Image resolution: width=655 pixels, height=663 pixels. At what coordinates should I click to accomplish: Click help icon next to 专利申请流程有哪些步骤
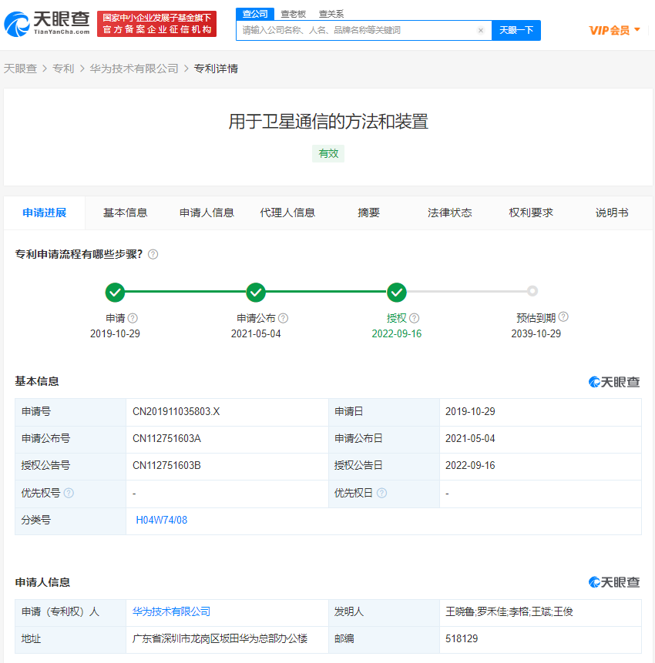pos(153,254)
